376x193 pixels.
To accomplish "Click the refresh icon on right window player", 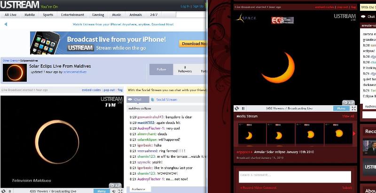I will 237,108.
